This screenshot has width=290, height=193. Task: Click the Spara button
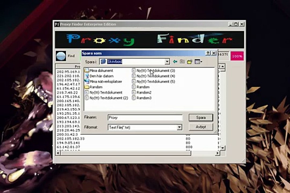point(201,117)
